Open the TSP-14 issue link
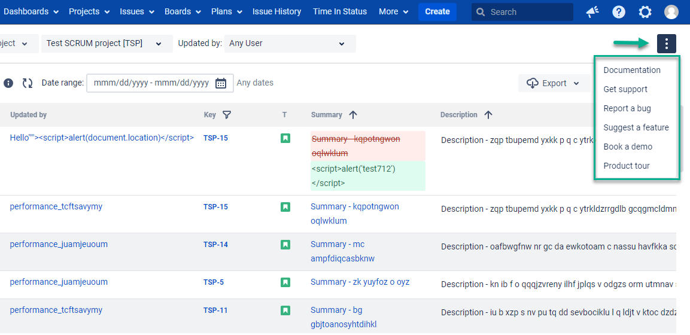 tap(215, 245)
